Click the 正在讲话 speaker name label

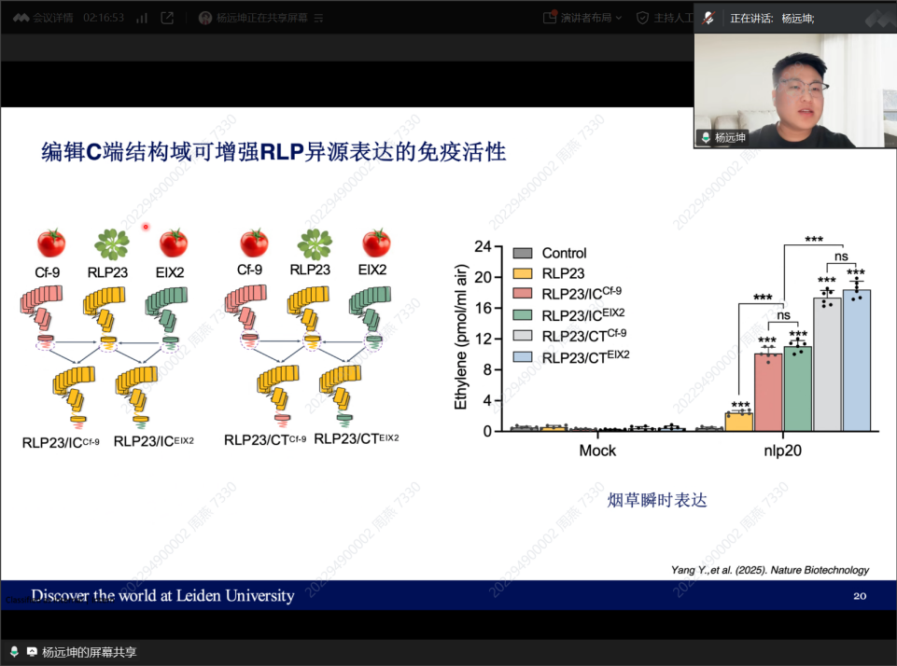771,18
